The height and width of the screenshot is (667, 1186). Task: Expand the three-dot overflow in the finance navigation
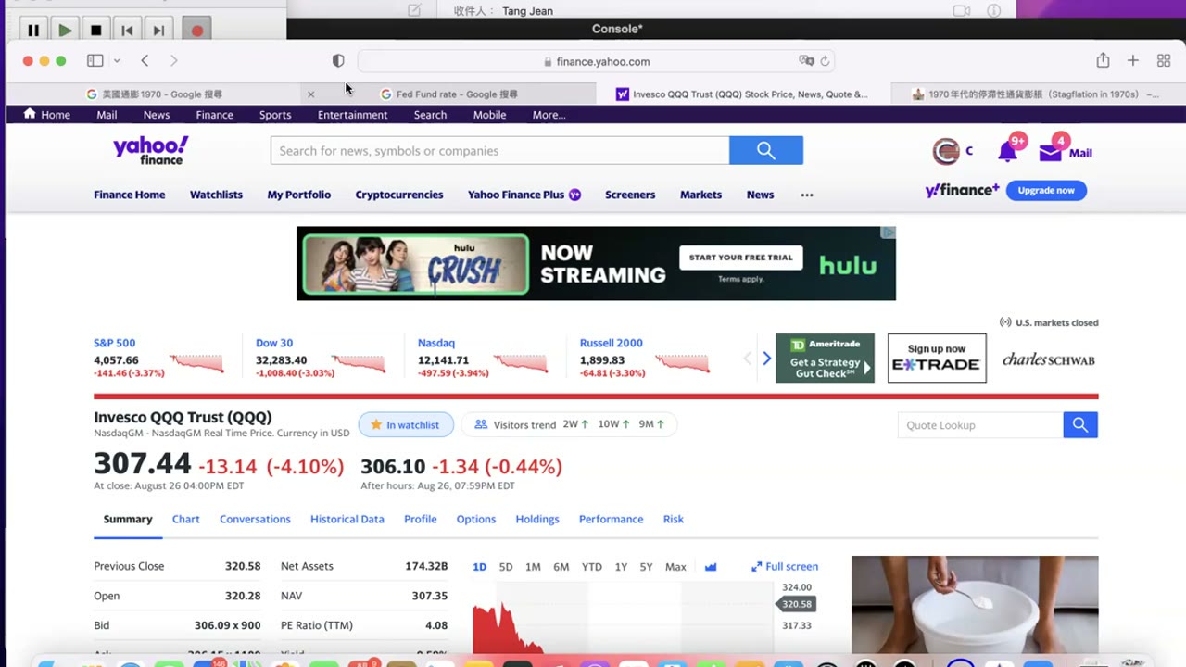click(x=807, y=195)
